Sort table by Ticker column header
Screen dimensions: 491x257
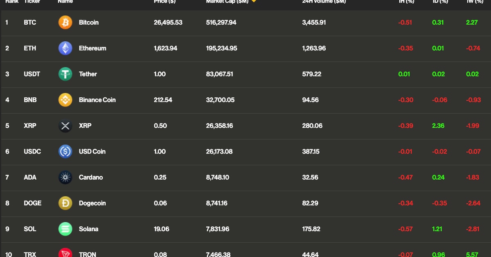click(x=32, y=2)
